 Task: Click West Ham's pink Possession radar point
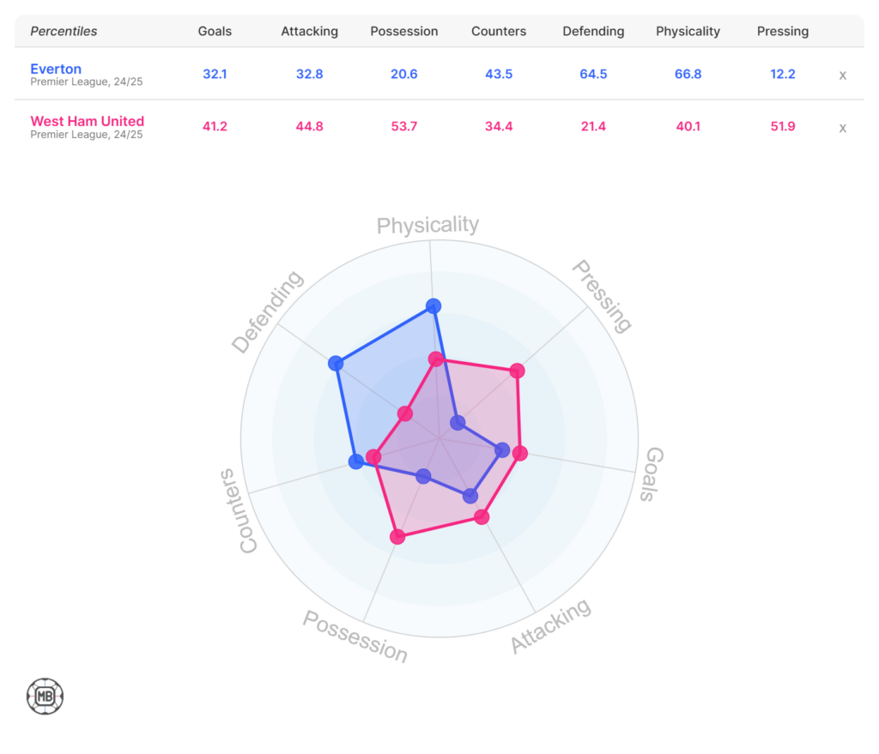pyautogui.click(x=397, y=537)
